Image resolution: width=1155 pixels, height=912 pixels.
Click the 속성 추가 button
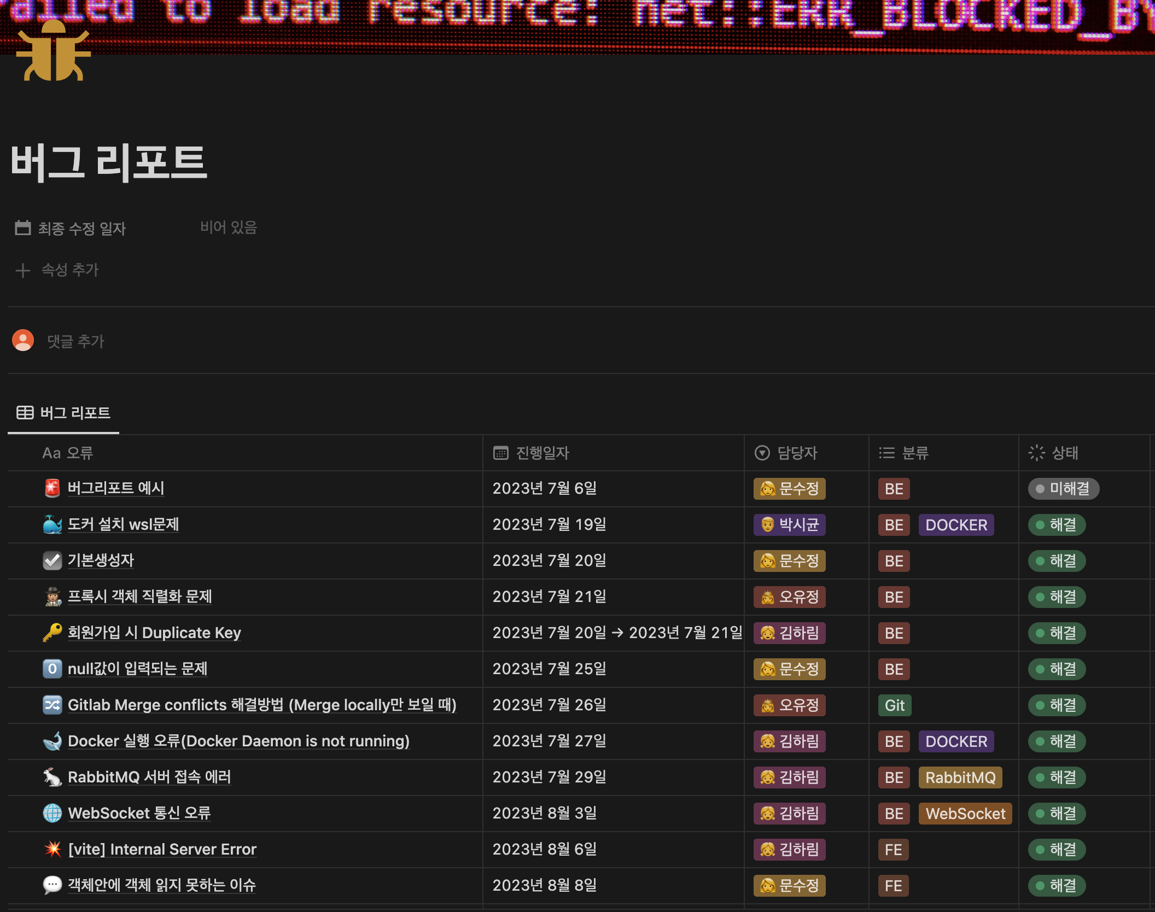pos(57,270)
